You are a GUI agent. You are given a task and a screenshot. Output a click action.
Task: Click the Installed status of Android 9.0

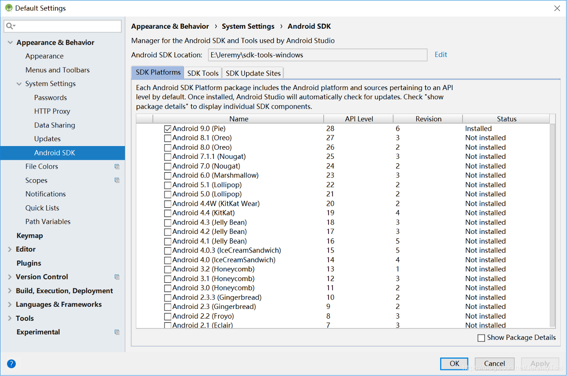pyautogui.click(x=478, y=128)
